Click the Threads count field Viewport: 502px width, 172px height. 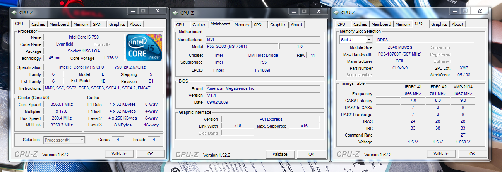pyautogui.click(x=154, y=140)
